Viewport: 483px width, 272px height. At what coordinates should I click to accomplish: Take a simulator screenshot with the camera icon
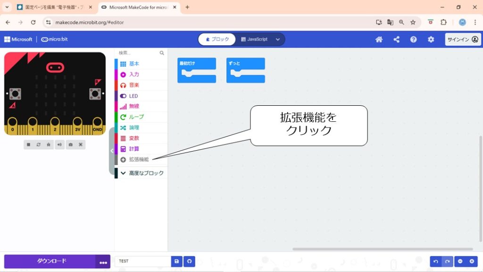click(x=70, y=144)
